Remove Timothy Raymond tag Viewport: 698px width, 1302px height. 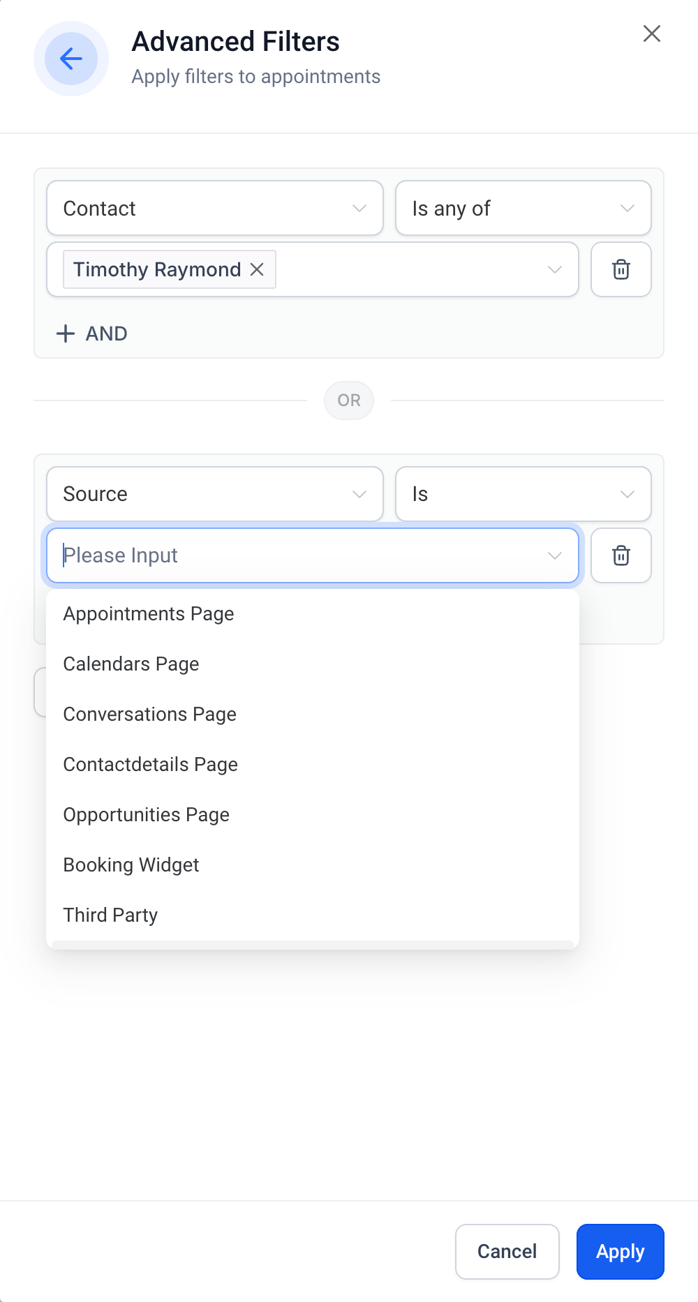coord(258,269)
